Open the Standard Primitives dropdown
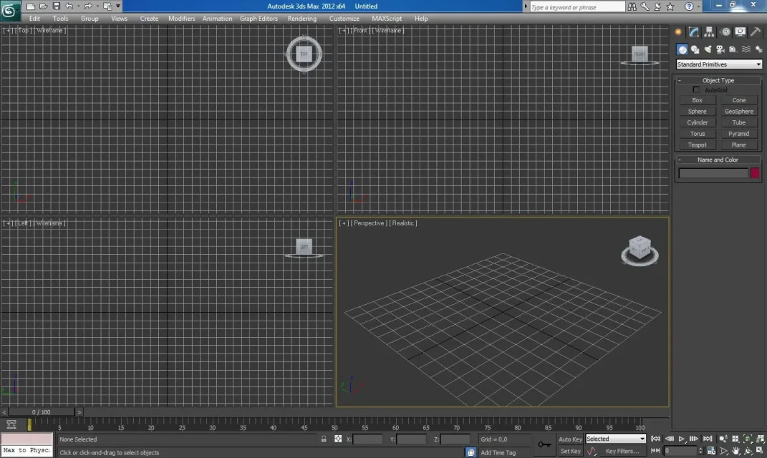Screen dimensions: 767x458 click(x=718, y=64)
